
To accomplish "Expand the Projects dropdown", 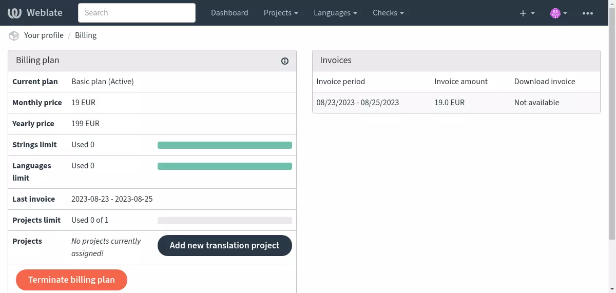I will click(281, 13).
